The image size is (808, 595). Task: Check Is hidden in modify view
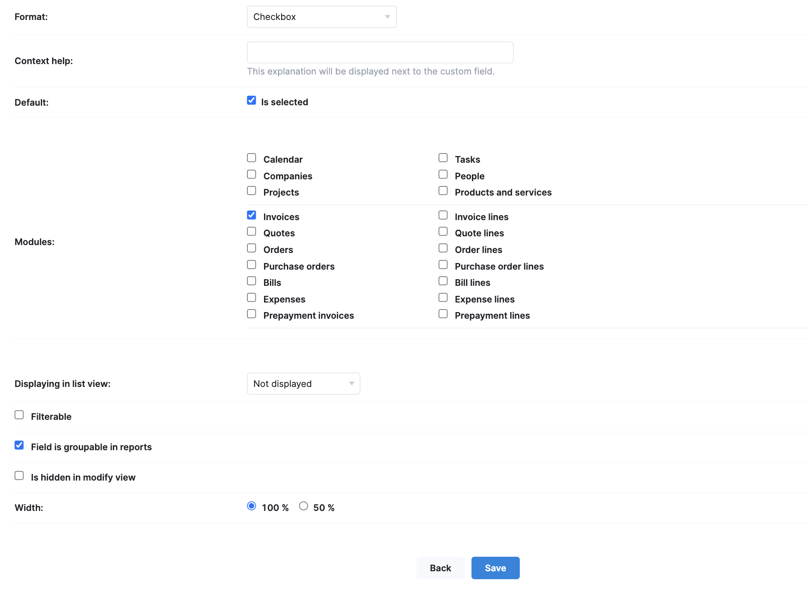coord(19,476)
